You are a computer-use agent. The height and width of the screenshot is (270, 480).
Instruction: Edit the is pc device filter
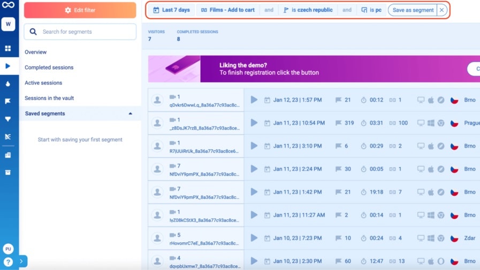pyautogui.click(x=371, y=10)
